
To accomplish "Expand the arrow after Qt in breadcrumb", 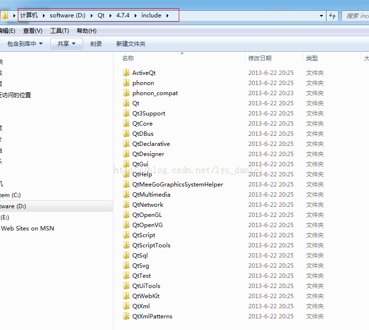I will tap(110, 15).
